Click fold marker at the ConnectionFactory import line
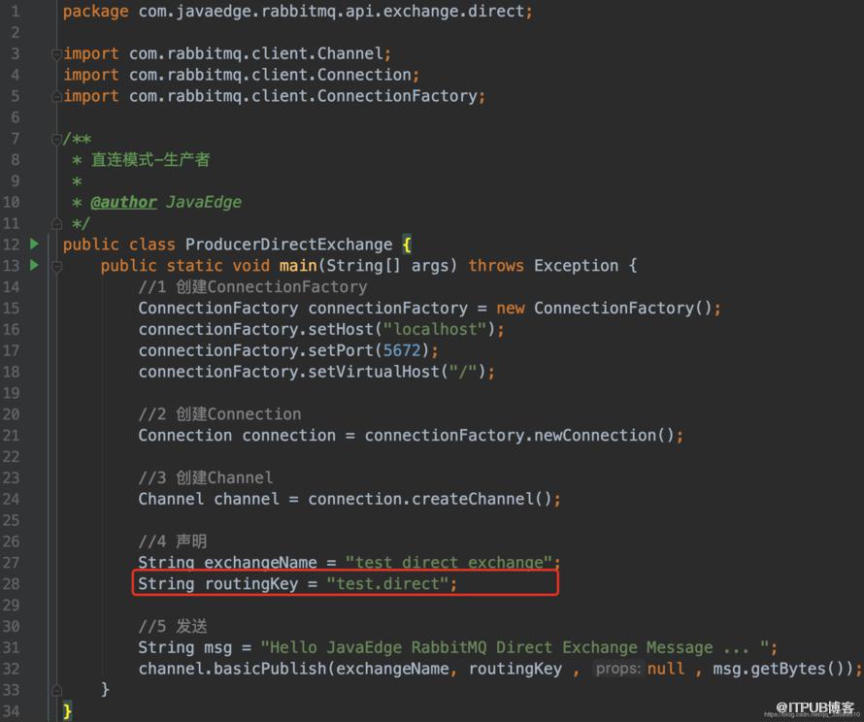 (55, 96)
